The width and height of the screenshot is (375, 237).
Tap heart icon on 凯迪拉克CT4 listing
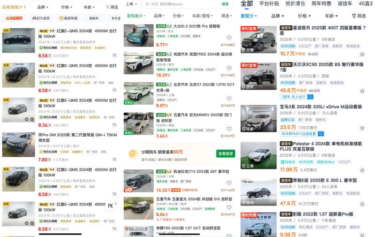229,183
